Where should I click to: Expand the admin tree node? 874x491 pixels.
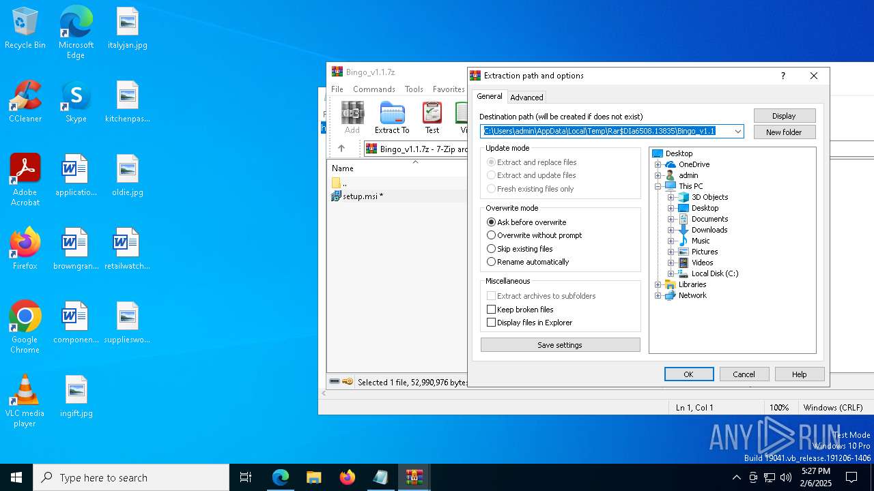pos(658,175)
